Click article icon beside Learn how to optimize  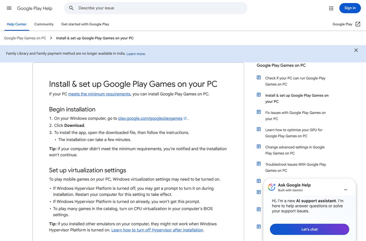pyautogui.click(x=259, y=129)
